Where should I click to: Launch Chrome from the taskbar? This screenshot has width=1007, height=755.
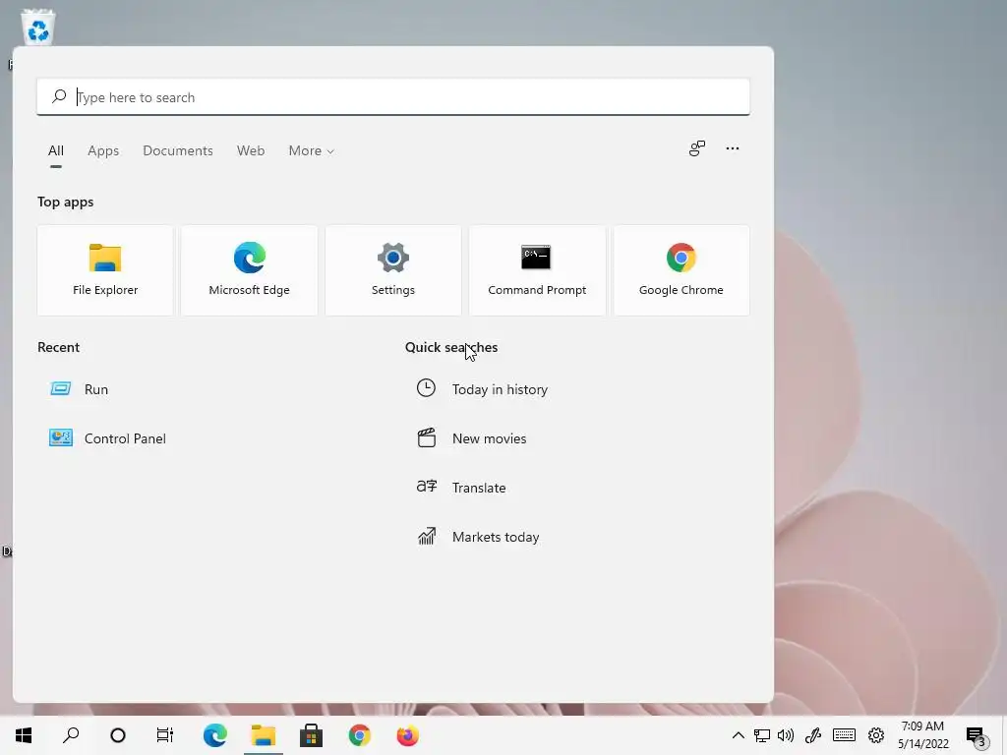pyautogui.click(x=360, y=735)
